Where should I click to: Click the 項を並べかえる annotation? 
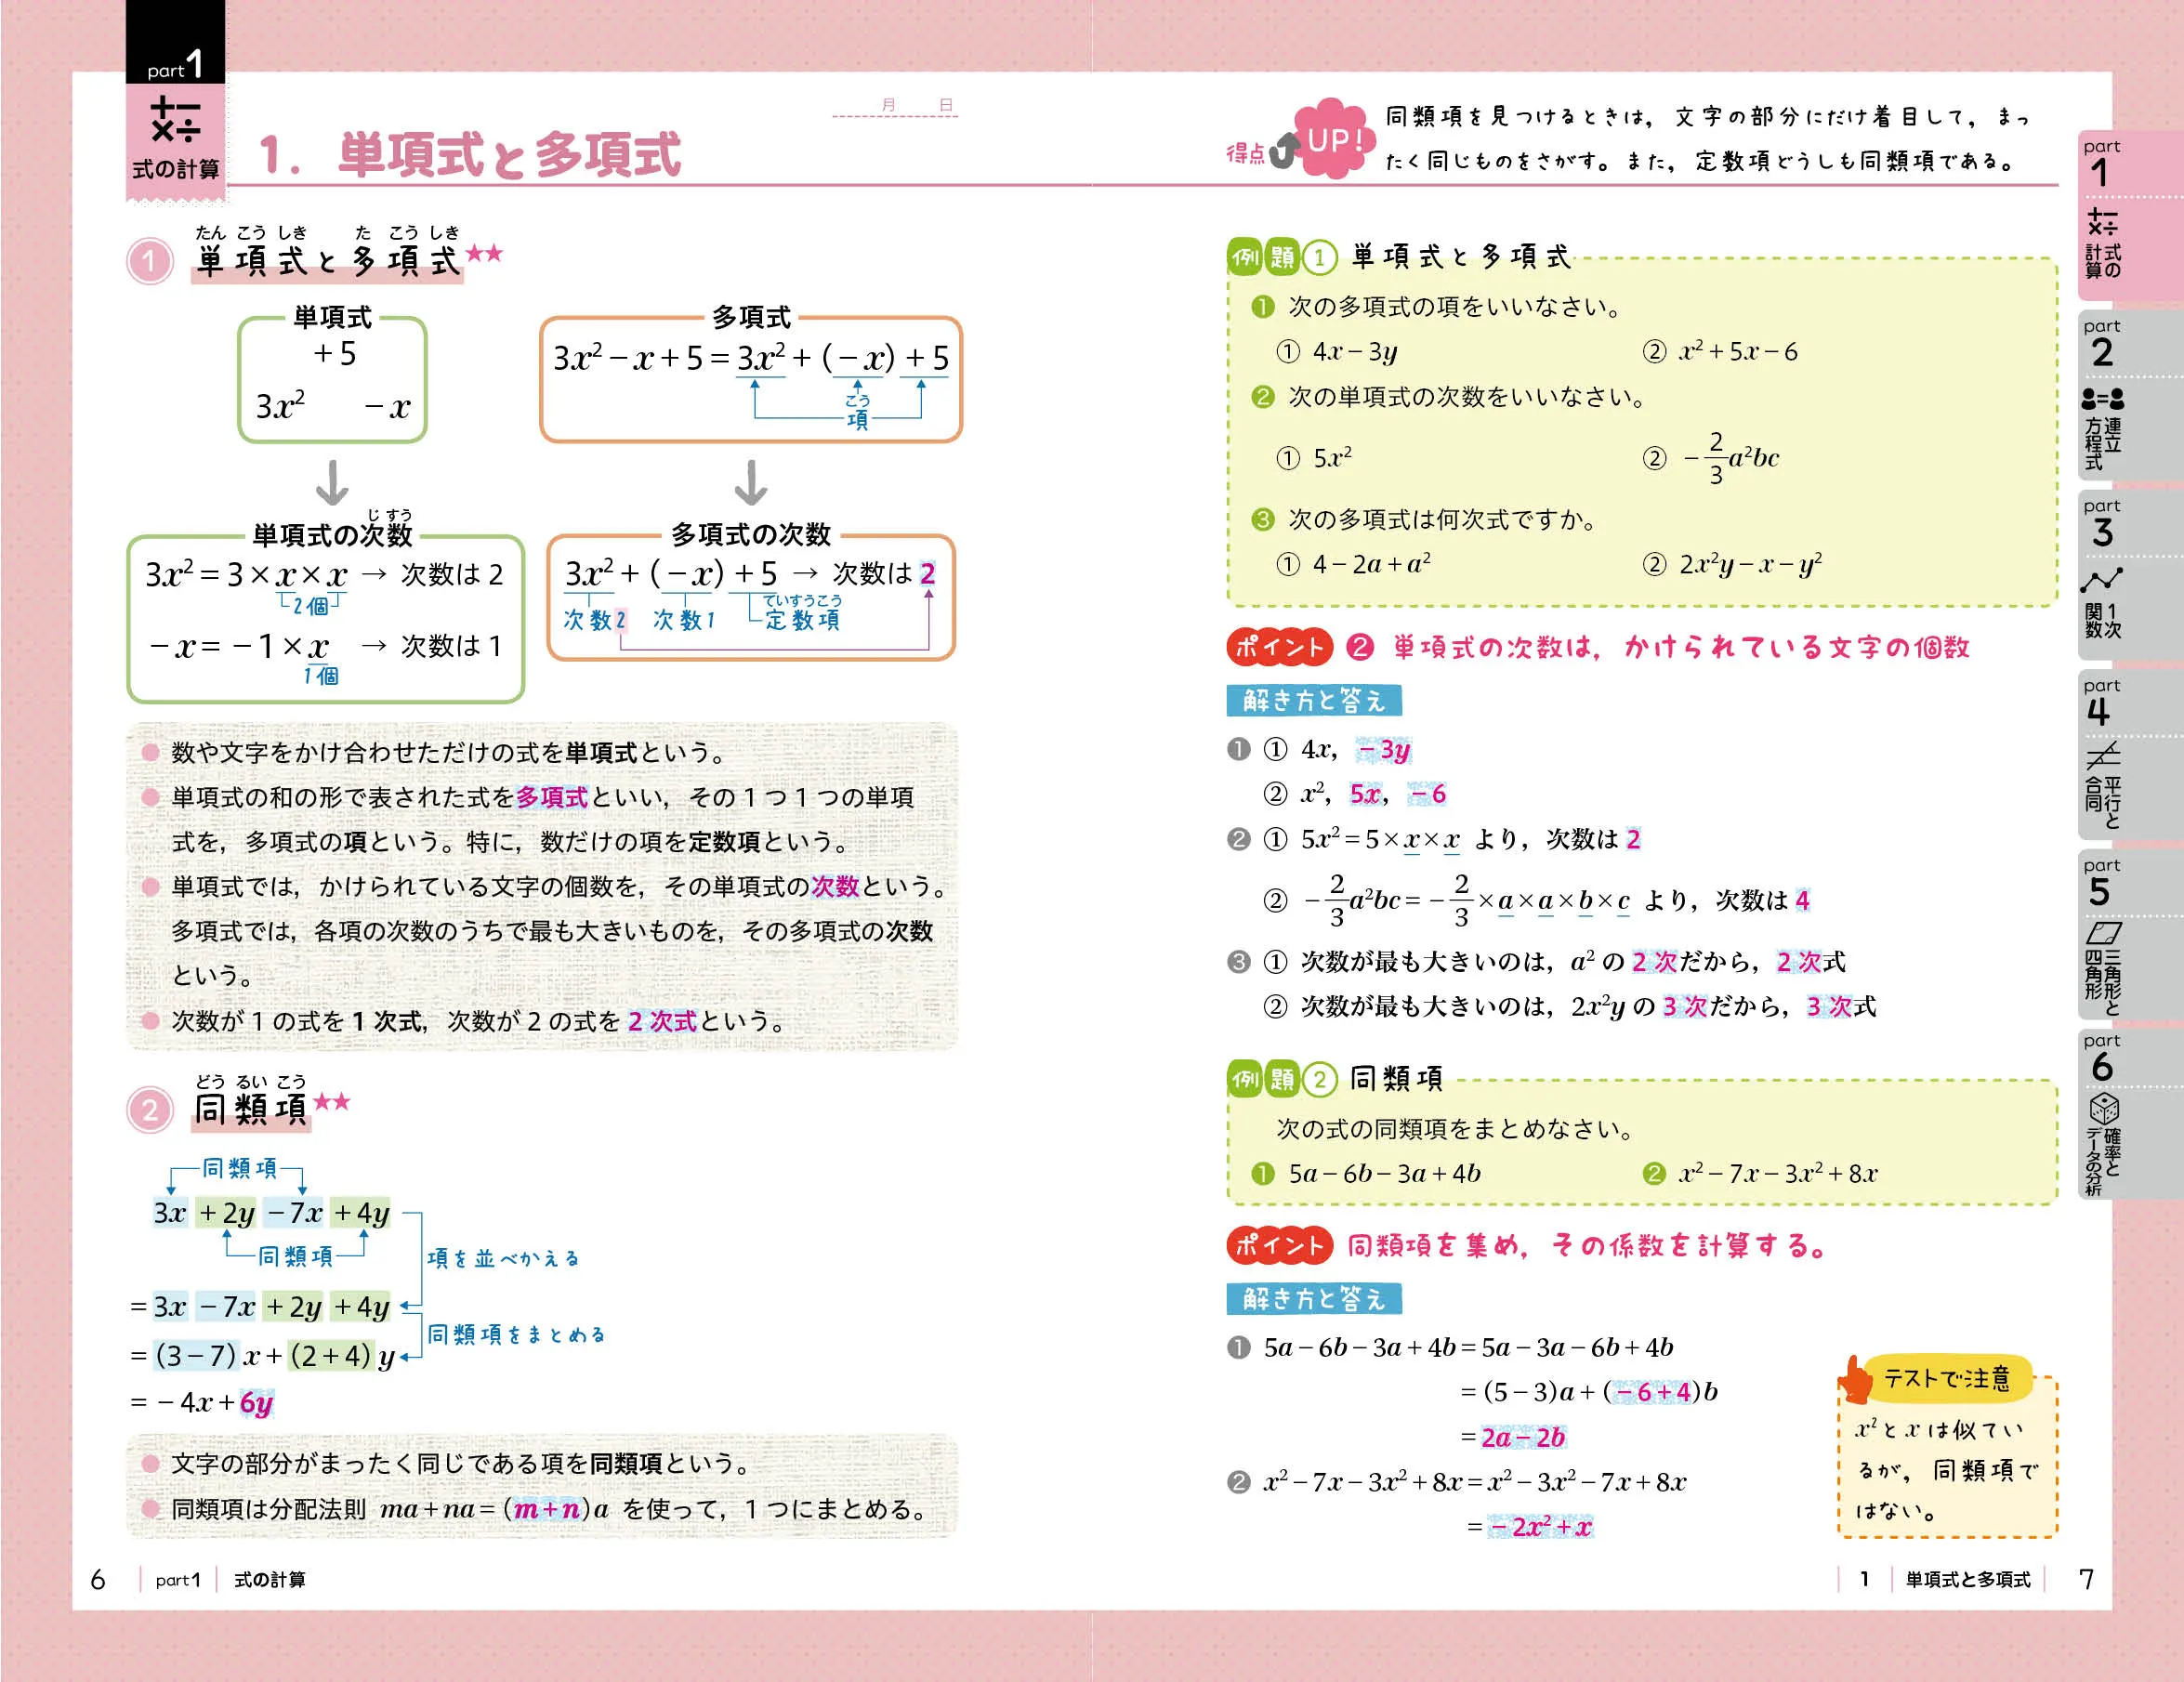[503, 1258]
